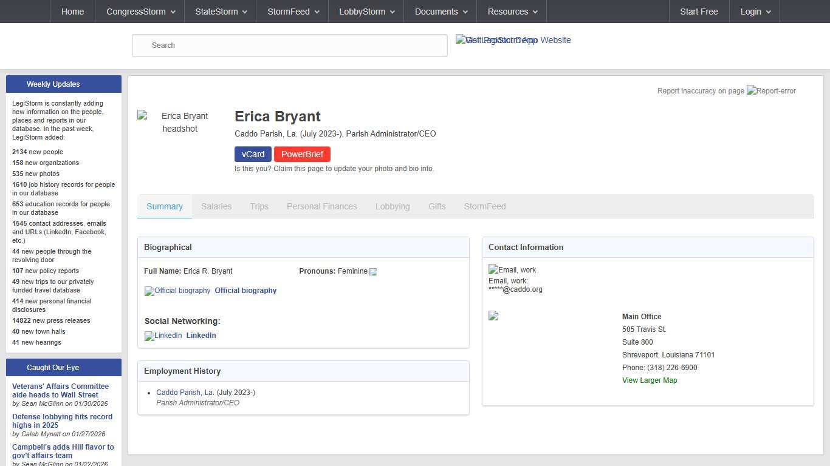This screenshot has height=466, width=830.
Task: Switch to the Salaries tab
Action: click(216, 206)
